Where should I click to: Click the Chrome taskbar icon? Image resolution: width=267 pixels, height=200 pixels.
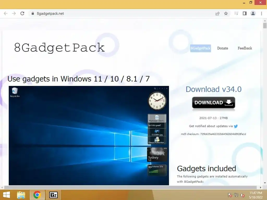click(37, 195)
